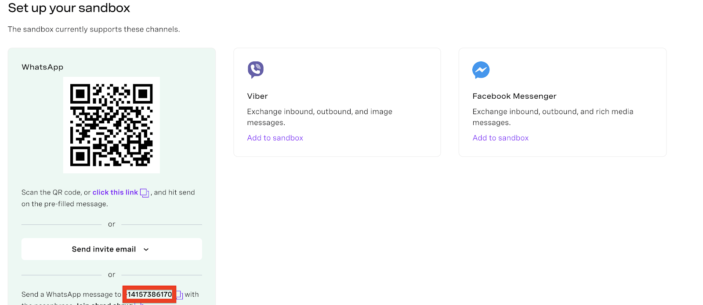Click the scan QR code instruction text
This screenshot has height=305, width=703.
click(x=108, y=198)
